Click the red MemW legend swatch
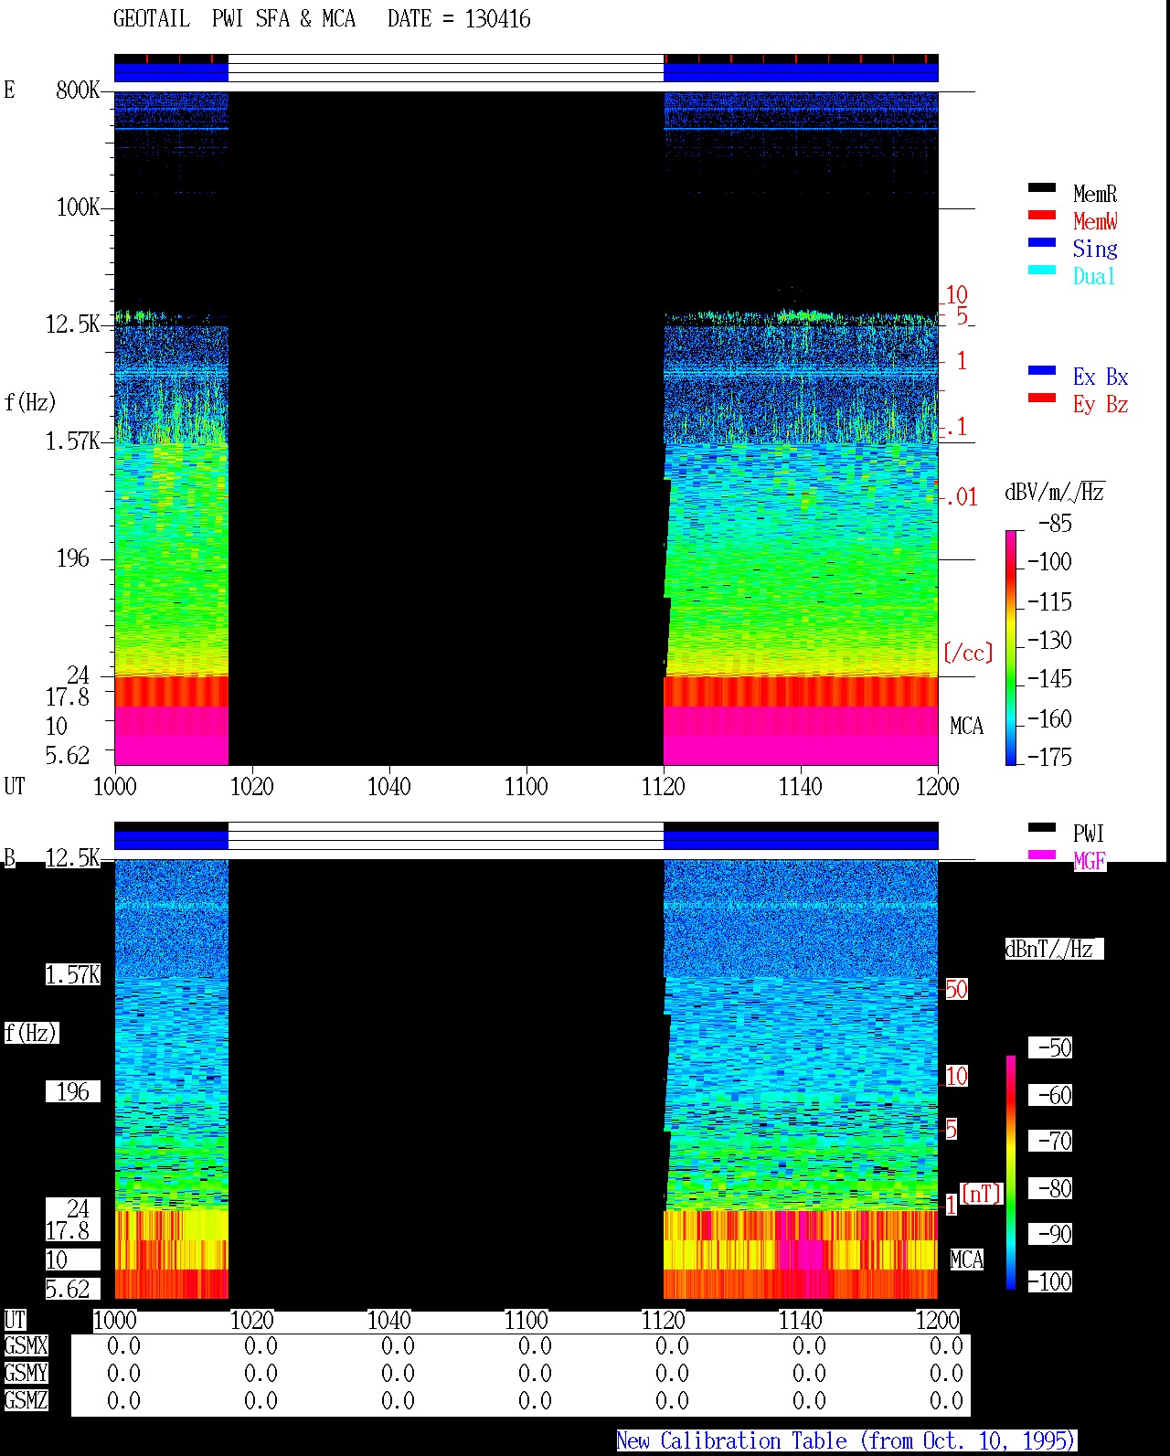The height and width of the screenshot is (1456, 1170). [x=1042, y=215]
